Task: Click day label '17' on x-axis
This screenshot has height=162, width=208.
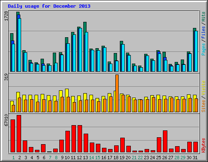Action: tap(110, 158)
